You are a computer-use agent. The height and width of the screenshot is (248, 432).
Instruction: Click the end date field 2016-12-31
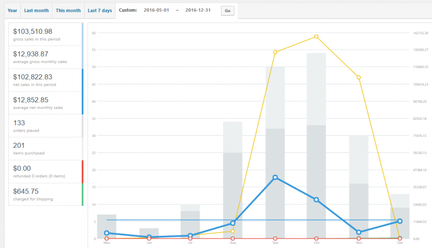coord(198,10)
